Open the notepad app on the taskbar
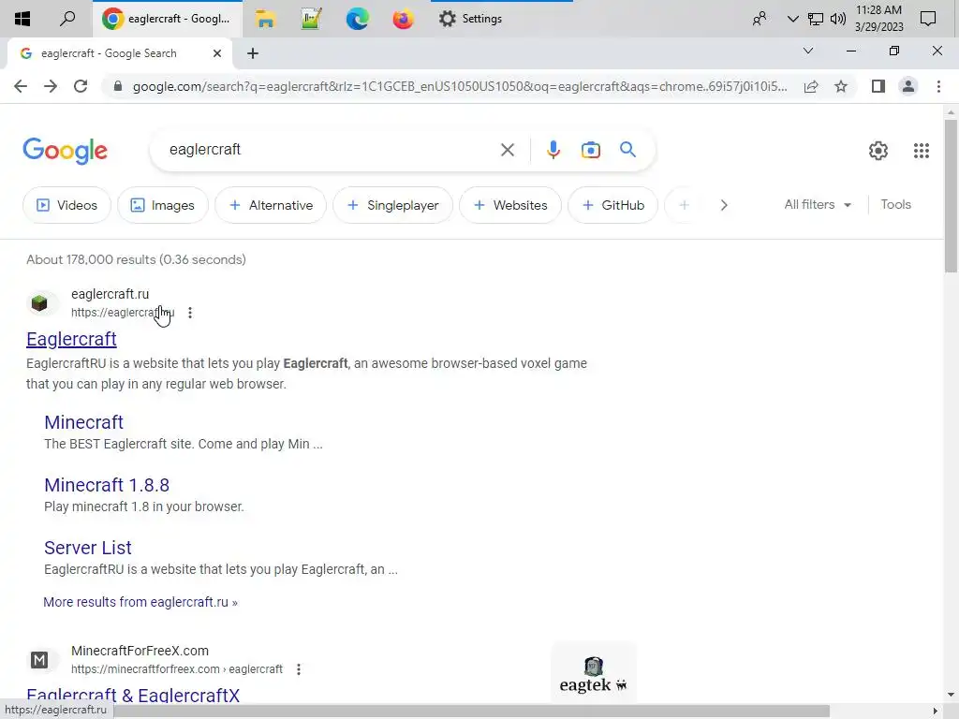The width and height of the screenshot is (959, 719). 311,19
